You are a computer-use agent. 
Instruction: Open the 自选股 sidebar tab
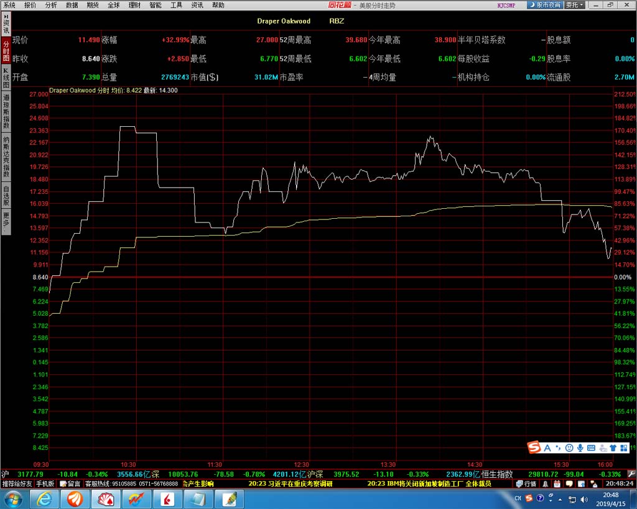[x=6, y=195]
